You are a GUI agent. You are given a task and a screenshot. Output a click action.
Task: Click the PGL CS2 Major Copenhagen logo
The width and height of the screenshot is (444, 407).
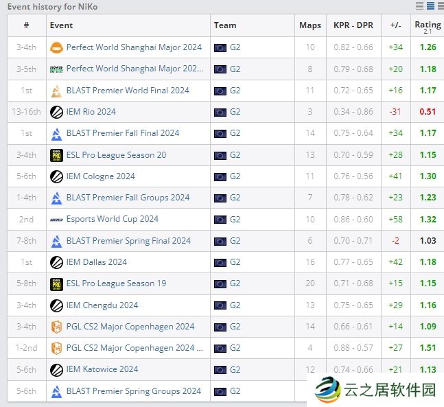(x=56, y=327)
